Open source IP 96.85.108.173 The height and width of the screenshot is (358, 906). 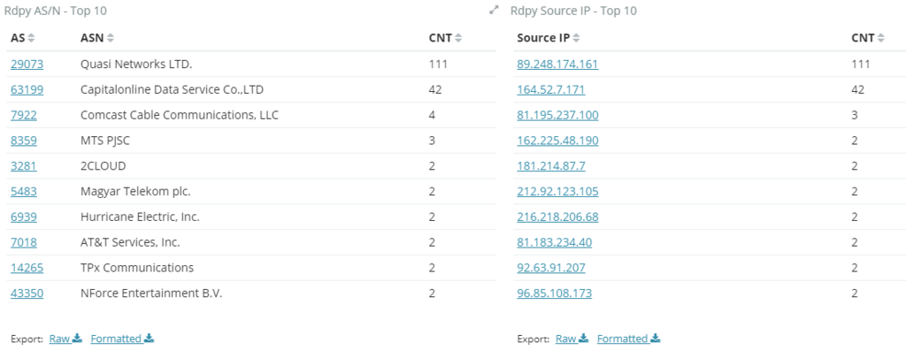tap(554, 293)
